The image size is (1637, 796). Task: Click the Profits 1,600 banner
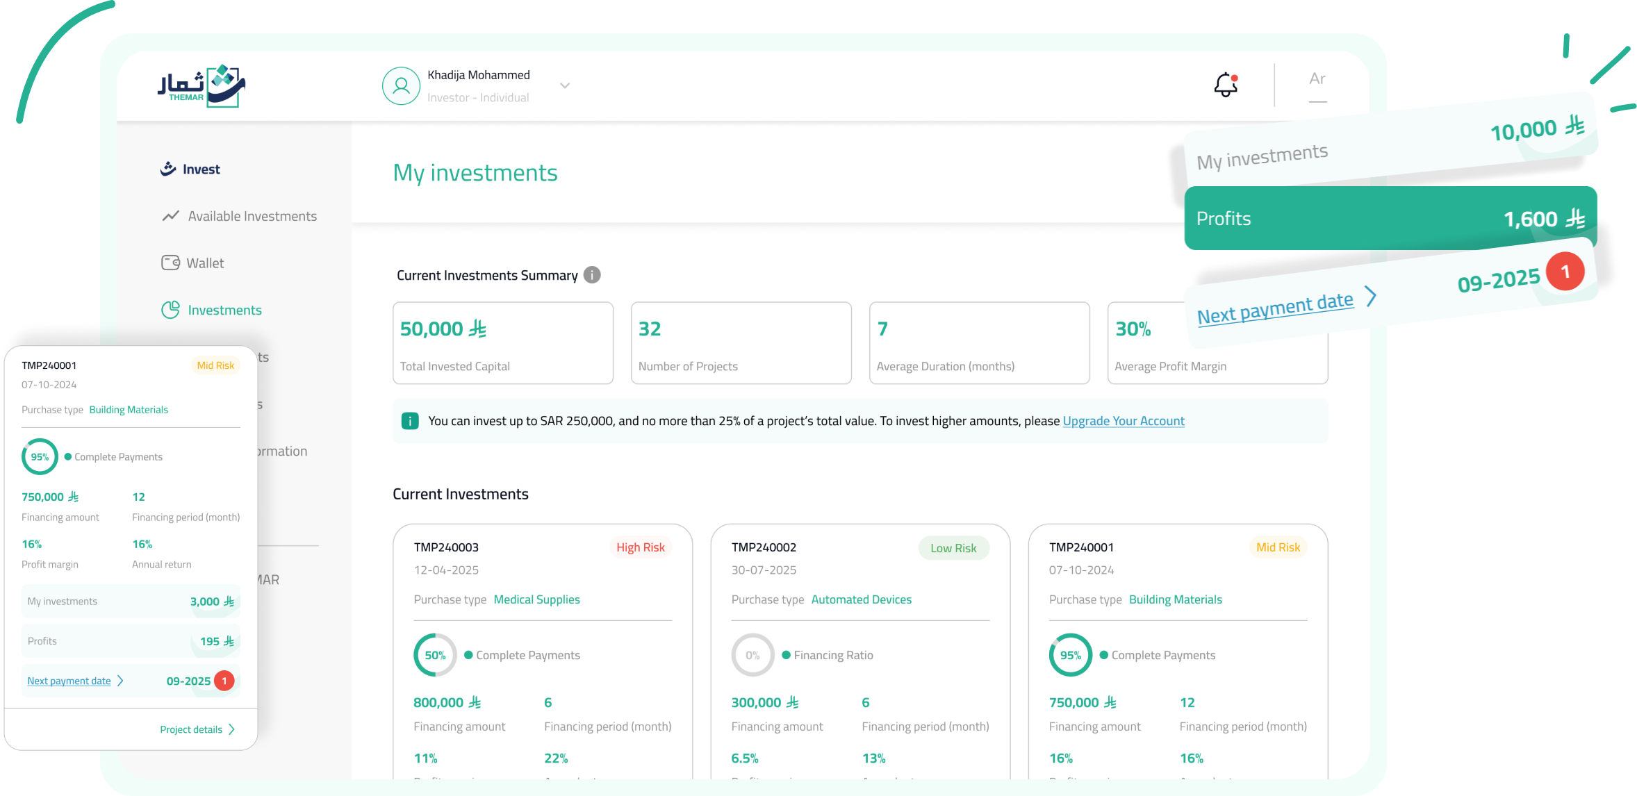1390,218
